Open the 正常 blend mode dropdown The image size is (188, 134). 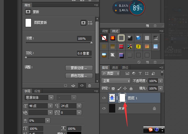point(116,81)
